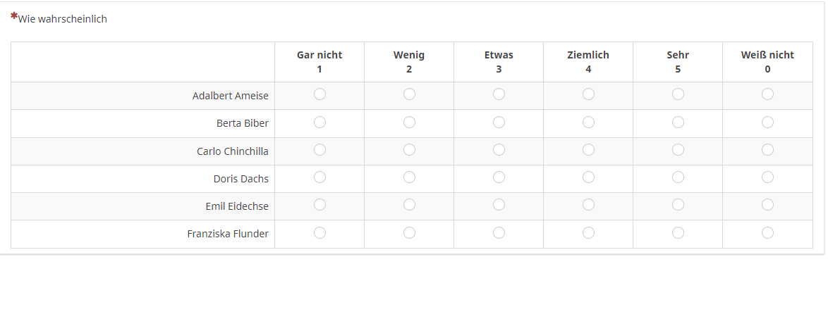Mark 'Ziemlich' for Emil Eidechse
The image size is (828, 326).
588,205
